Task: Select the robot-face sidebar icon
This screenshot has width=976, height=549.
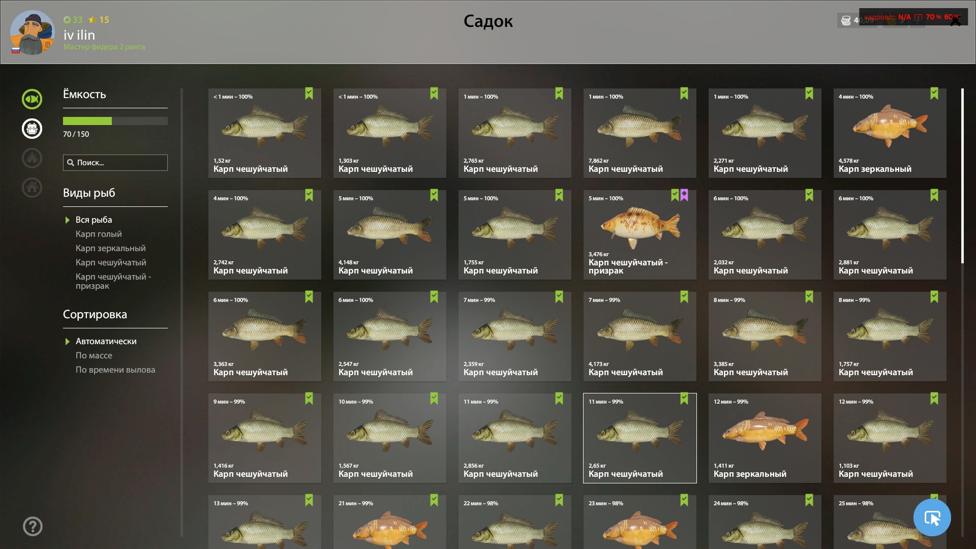Action: pyautogui.click(x=32, y=129)
